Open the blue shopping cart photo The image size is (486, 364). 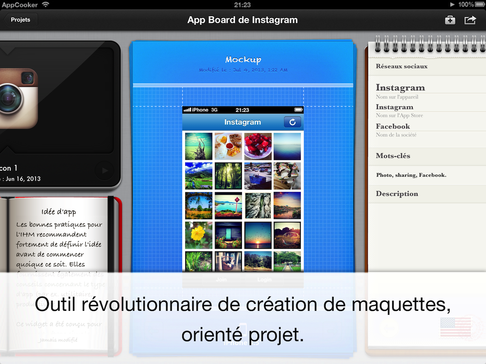click(x=258, y=176)
